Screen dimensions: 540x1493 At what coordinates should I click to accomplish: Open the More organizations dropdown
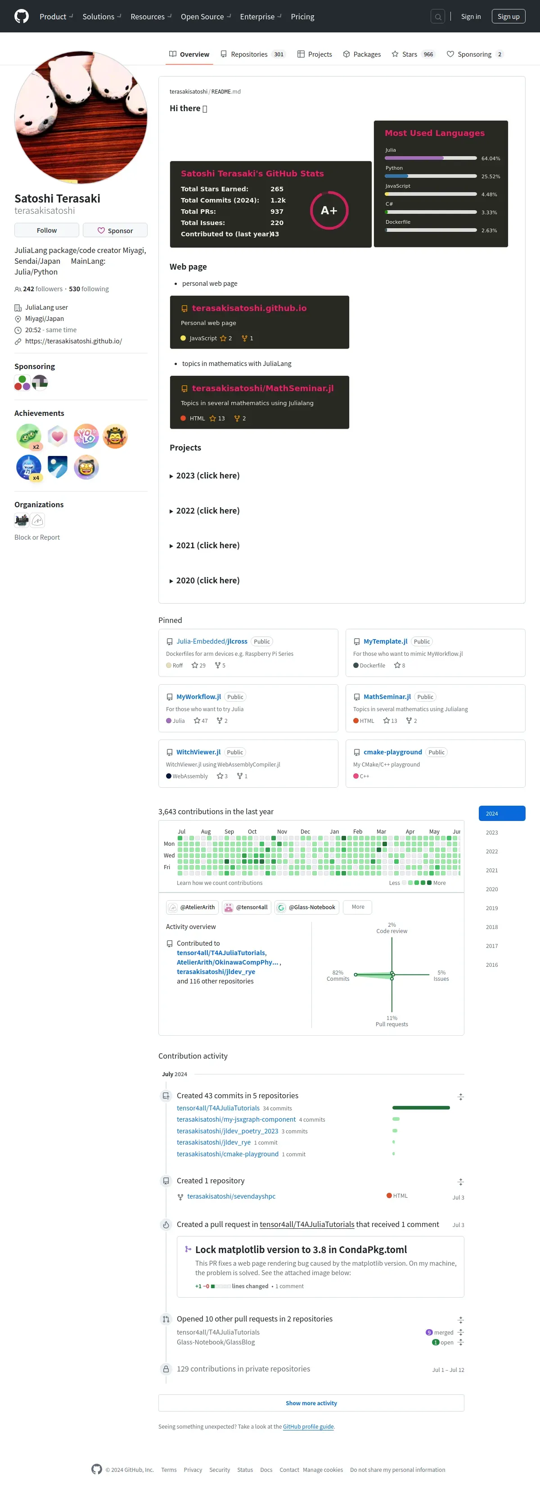[357, 907]
